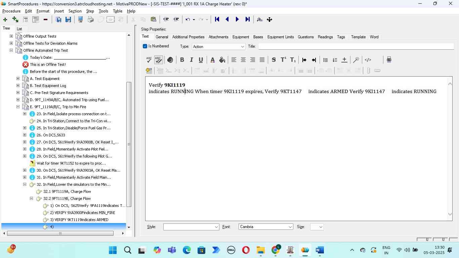Click the Insert Table icon with star
Image resolution: width=459 pixels, height=258 pixels.
click(149, 71)
